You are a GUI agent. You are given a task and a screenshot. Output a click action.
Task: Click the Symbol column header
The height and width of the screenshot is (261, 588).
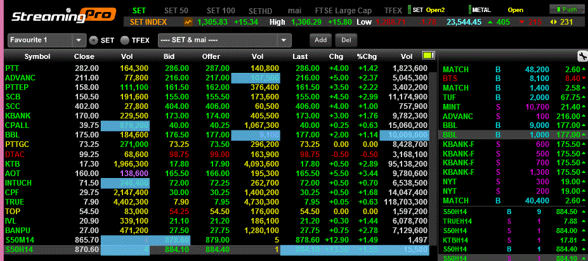point(37,57)
